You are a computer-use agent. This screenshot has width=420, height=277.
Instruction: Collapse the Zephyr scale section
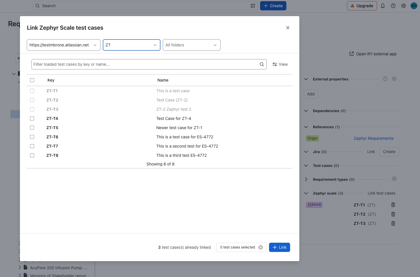pyautogui.click(x=306, y=193)
